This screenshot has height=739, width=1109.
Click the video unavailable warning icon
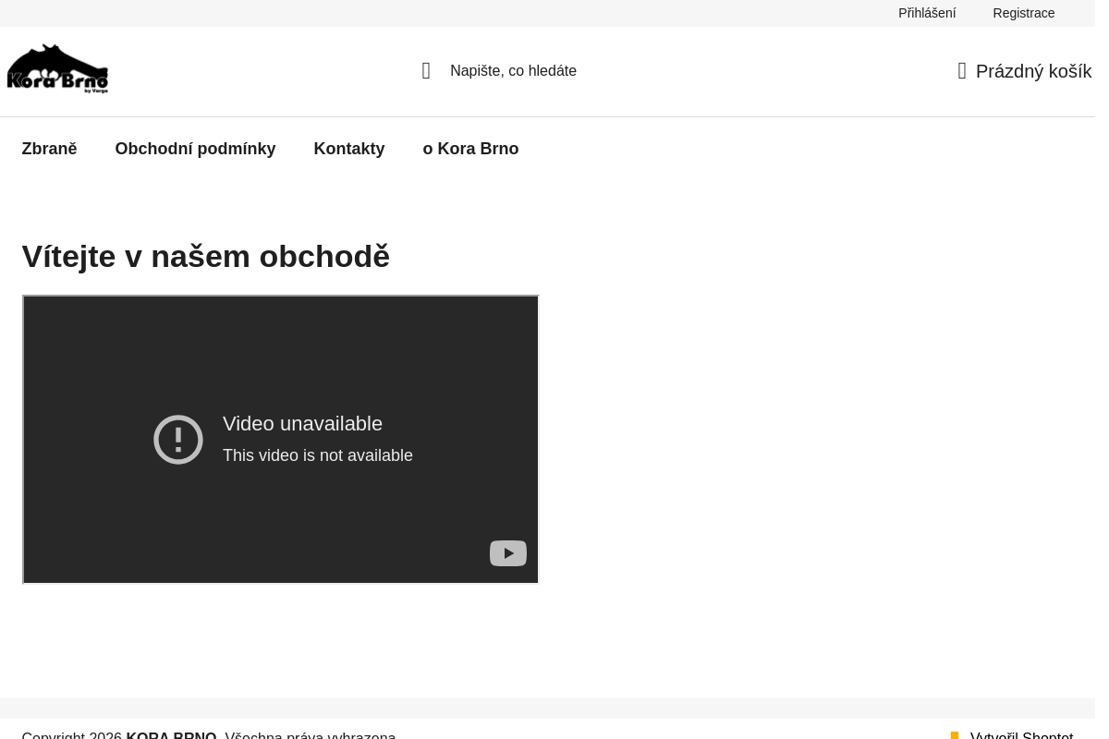[178, 439]
